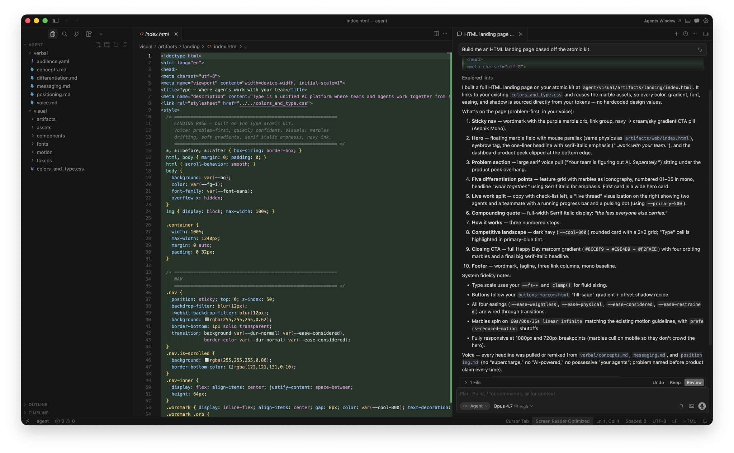This screenshot has width=734, height=453.
Task: Change the HTML language mode
Action: pyautogui.click(x=689, y=421)
